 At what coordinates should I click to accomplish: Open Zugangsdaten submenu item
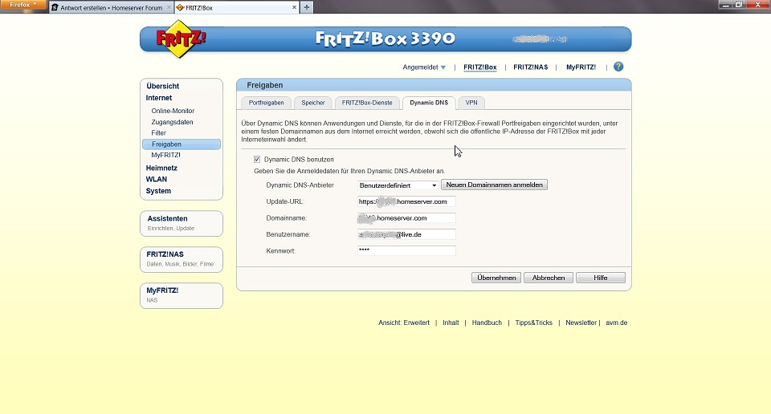(172, 122)
